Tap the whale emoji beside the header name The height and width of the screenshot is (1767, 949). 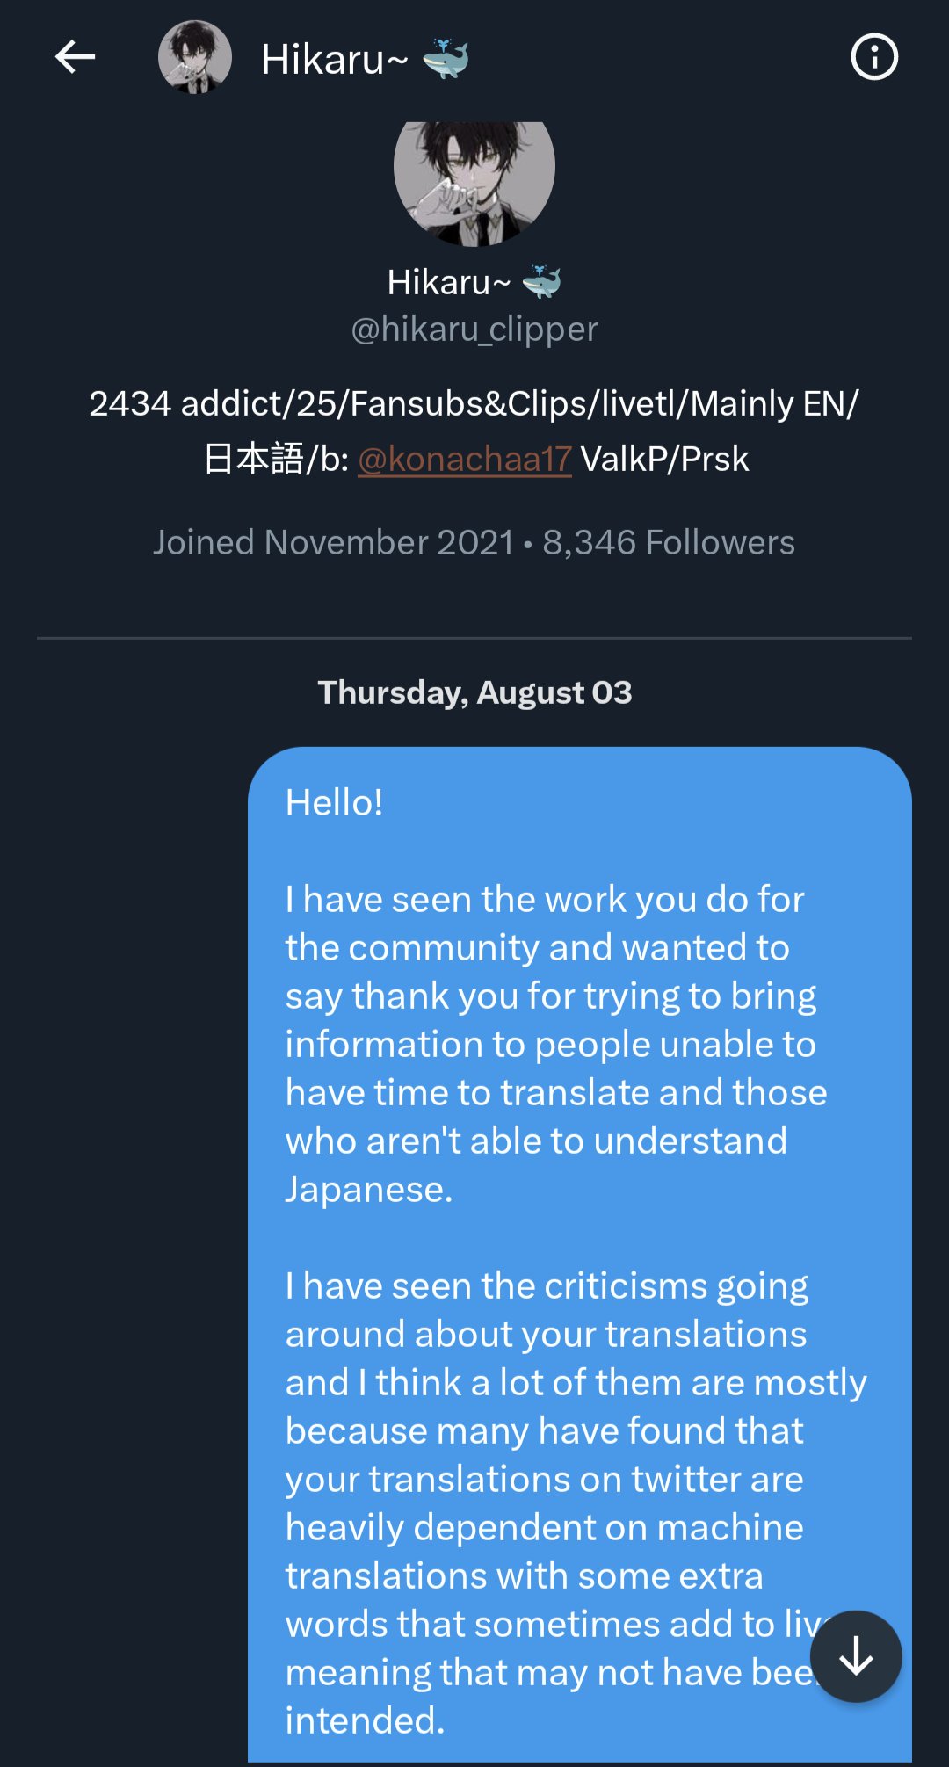[x=446, y=59]
